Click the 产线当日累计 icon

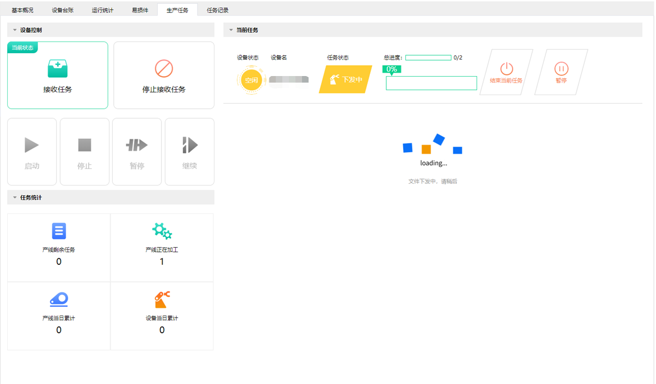pos(59,299)
